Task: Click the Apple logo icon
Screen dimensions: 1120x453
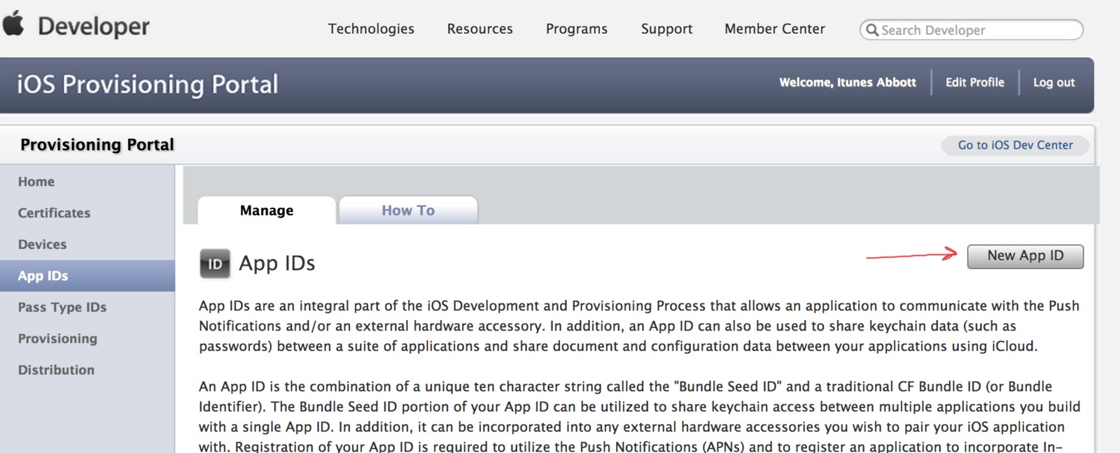Action: coord(13,23)
